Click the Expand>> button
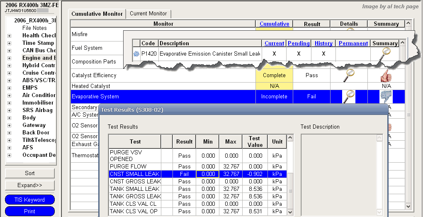This screenshot has width=423, height=217. (29, 185)
